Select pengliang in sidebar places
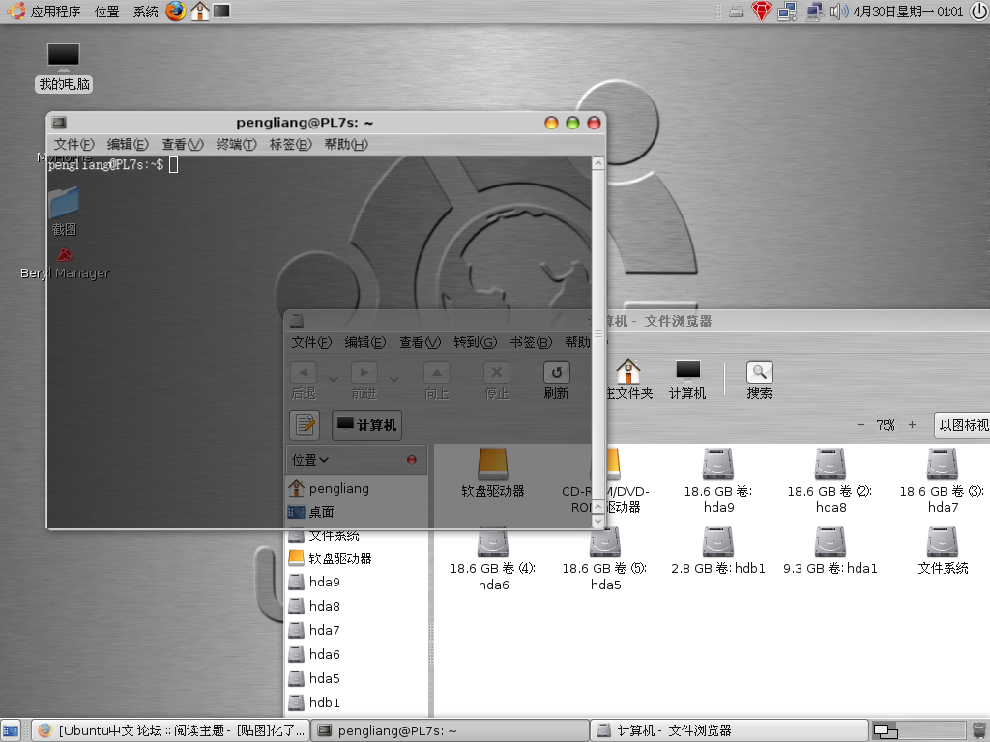Viewport: 990px width, 742px height. pos(357,488)
